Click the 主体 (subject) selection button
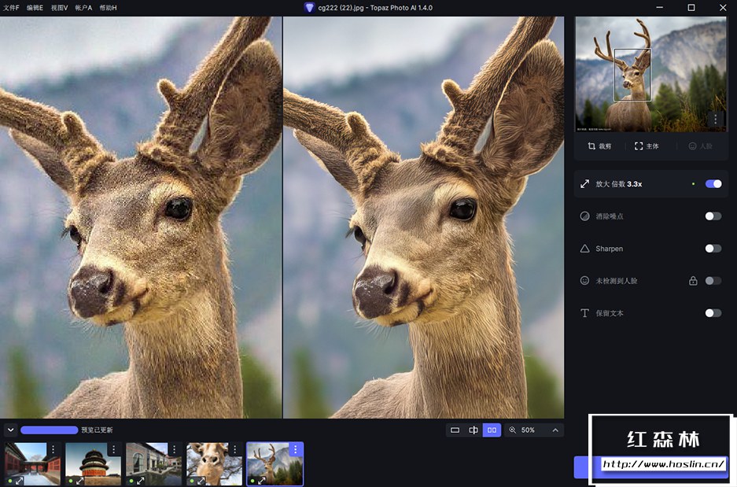 pyautogui.click(x=647, y=146)
